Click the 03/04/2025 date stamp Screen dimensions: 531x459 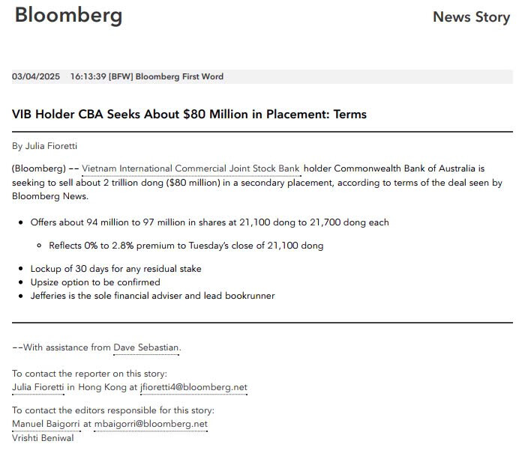[x=36, y=76]
